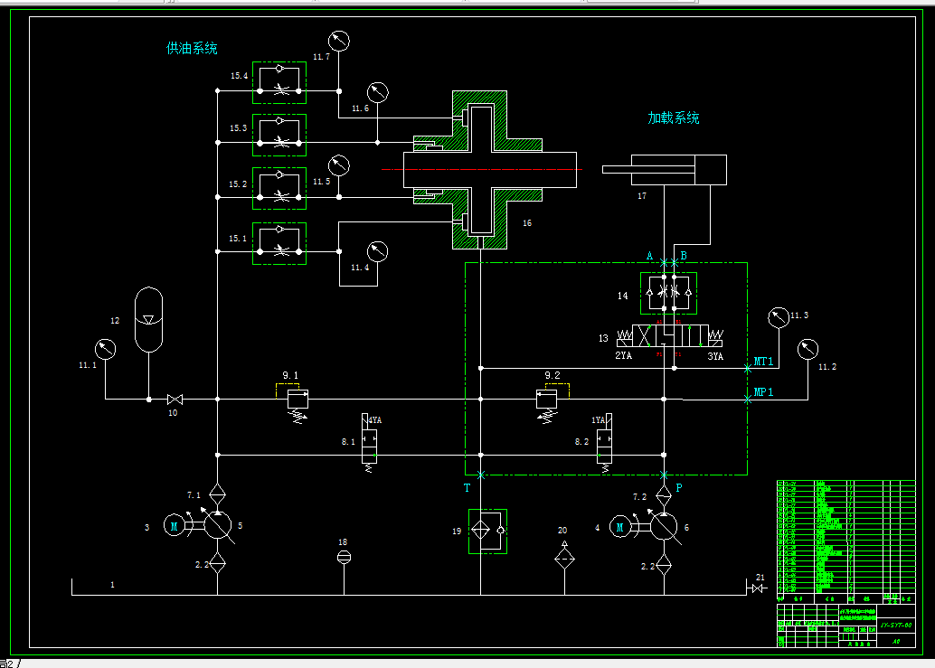Viewport: 935px width, 668px height.
Task: Pick solenoid valve 8.2 with 1YA
Action: [604, 443]
